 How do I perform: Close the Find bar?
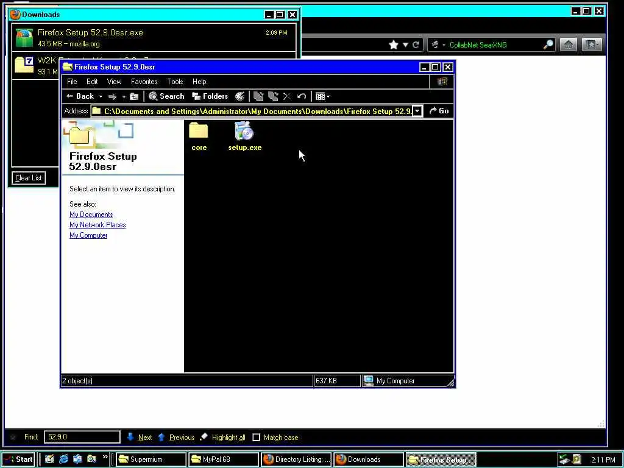point(13,437)
